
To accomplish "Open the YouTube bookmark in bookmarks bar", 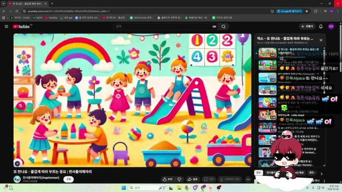I will click(51, 18).
